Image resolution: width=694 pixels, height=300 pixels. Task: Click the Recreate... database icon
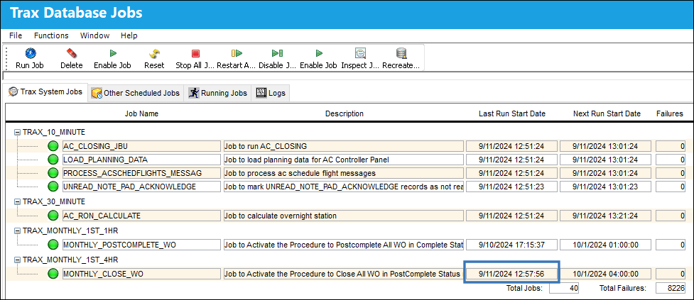[x=401, y=53]
